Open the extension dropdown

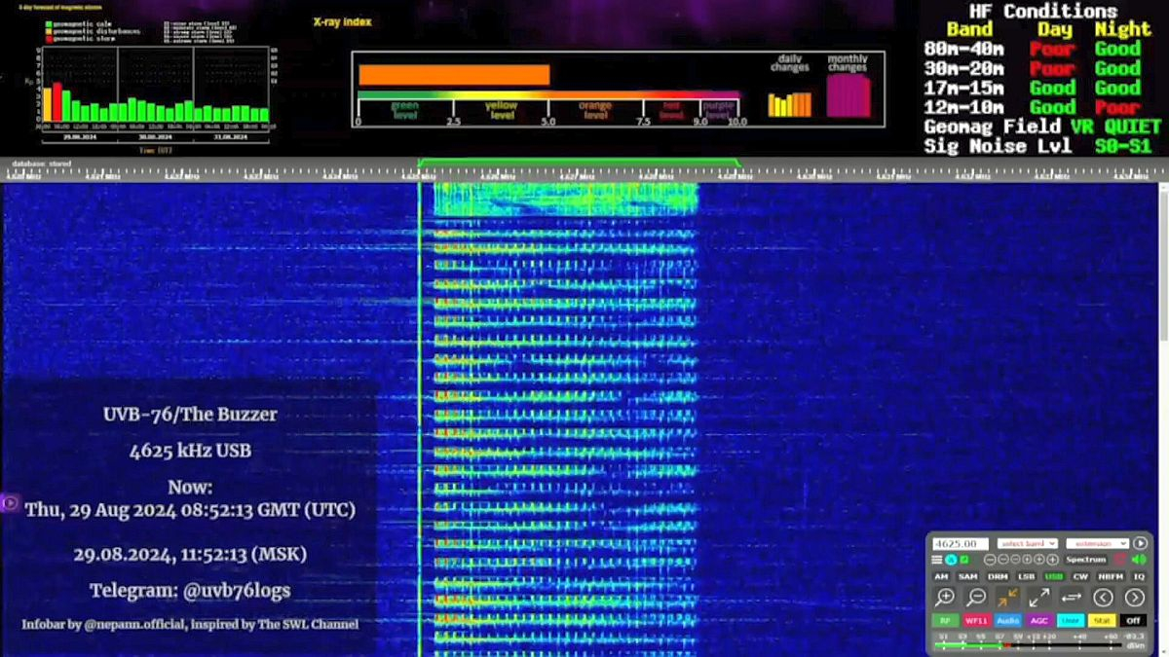(1098, 543)
